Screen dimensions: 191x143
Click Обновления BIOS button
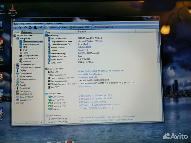(79, 27)
